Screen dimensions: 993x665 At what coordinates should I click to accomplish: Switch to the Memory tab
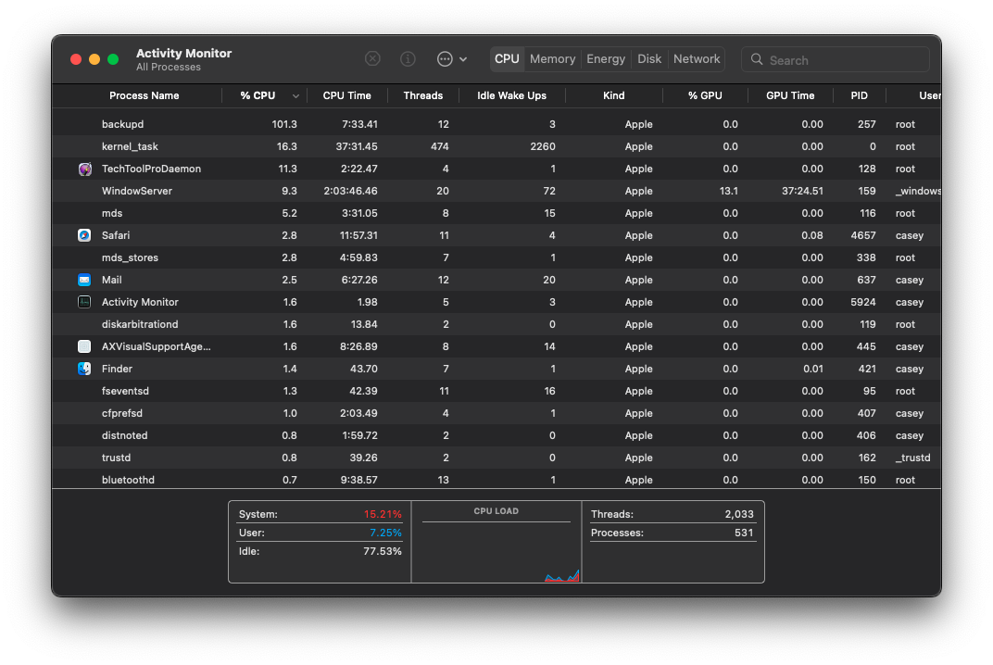(x=552, y=59)
